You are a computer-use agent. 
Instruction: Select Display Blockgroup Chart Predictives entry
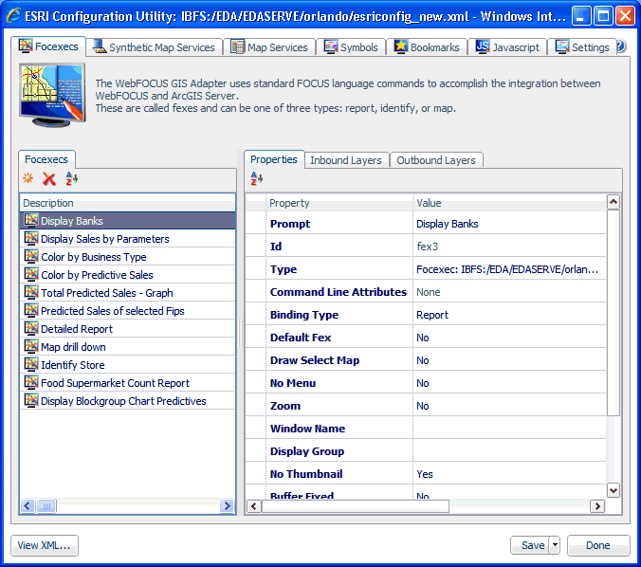(x=128, y=401)
